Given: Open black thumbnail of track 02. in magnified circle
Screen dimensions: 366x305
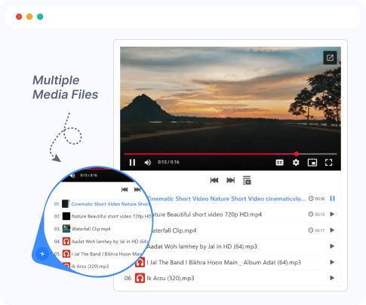Looking at the screenshot, I should coord(66,216).
